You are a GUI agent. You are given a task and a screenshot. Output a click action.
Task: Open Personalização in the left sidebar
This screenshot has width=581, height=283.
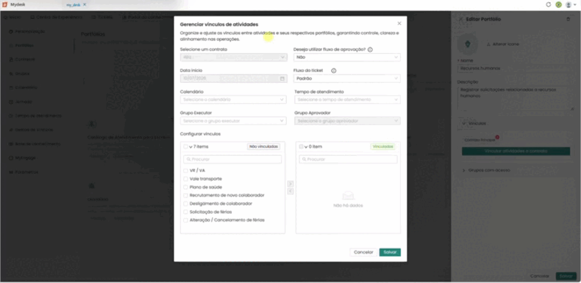coord(27,31)
